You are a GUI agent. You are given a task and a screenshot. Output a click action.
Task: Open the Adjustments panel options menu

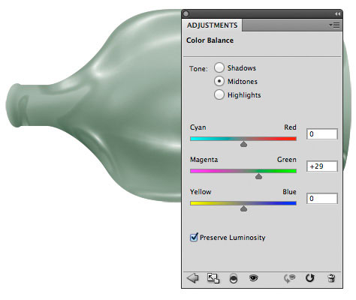[x=334, y=25]
